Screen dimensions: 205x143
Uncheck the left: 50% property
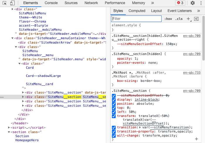[x=114, y=112]
